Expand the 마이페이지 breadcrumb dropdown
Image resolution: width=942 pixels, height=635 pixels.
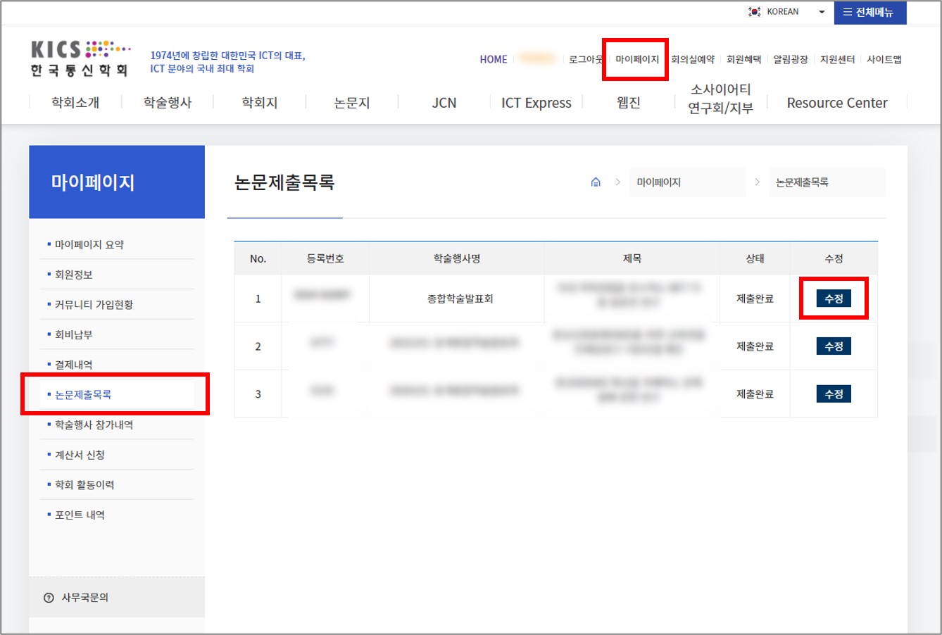point(685,182)
